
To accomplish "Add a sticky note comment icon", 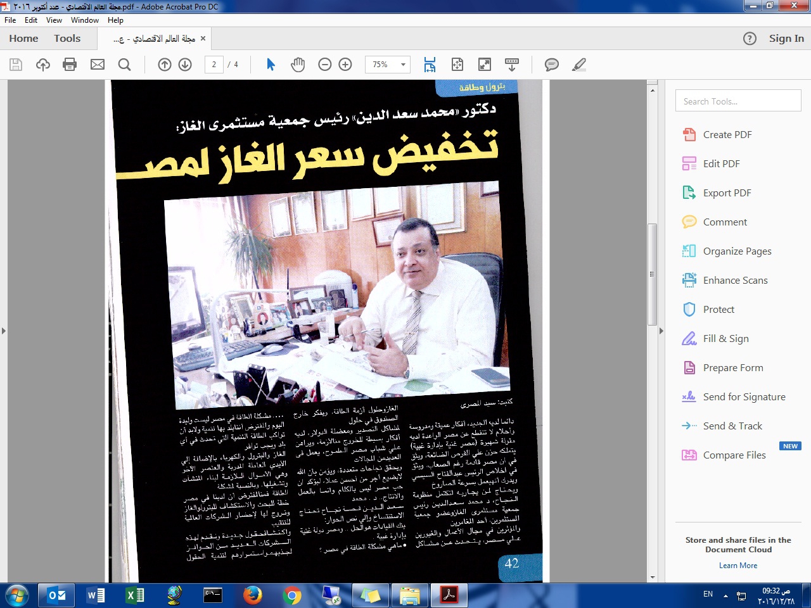I will click(552, 65).
